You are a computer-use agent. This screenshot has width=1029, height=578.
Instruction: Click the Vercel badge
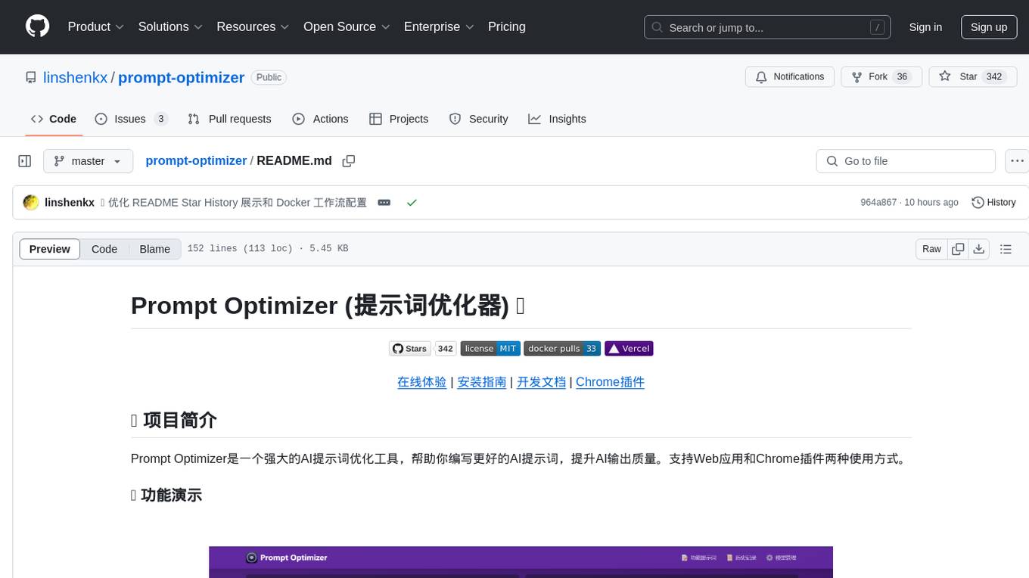tap(629, 349)
